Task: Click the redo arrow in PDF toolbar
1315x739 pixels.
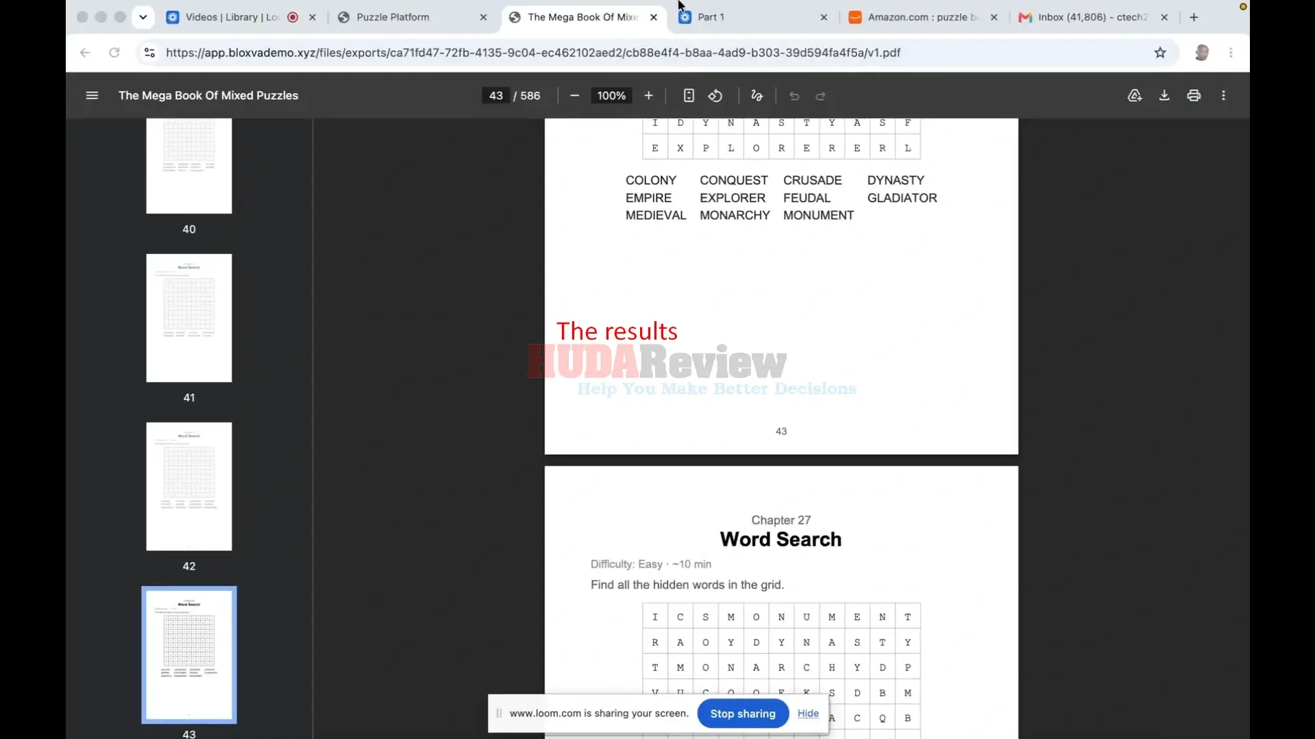Action: [820, 96]
